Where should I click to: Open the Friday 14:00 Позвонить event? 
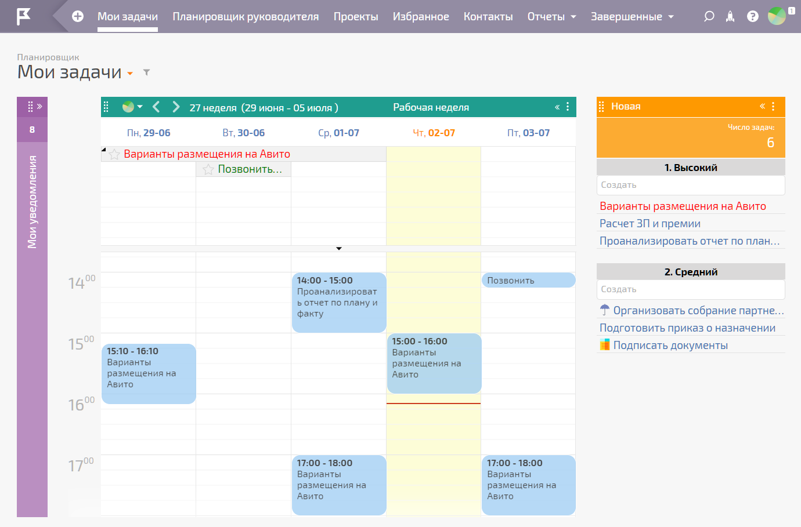point(528,280)
